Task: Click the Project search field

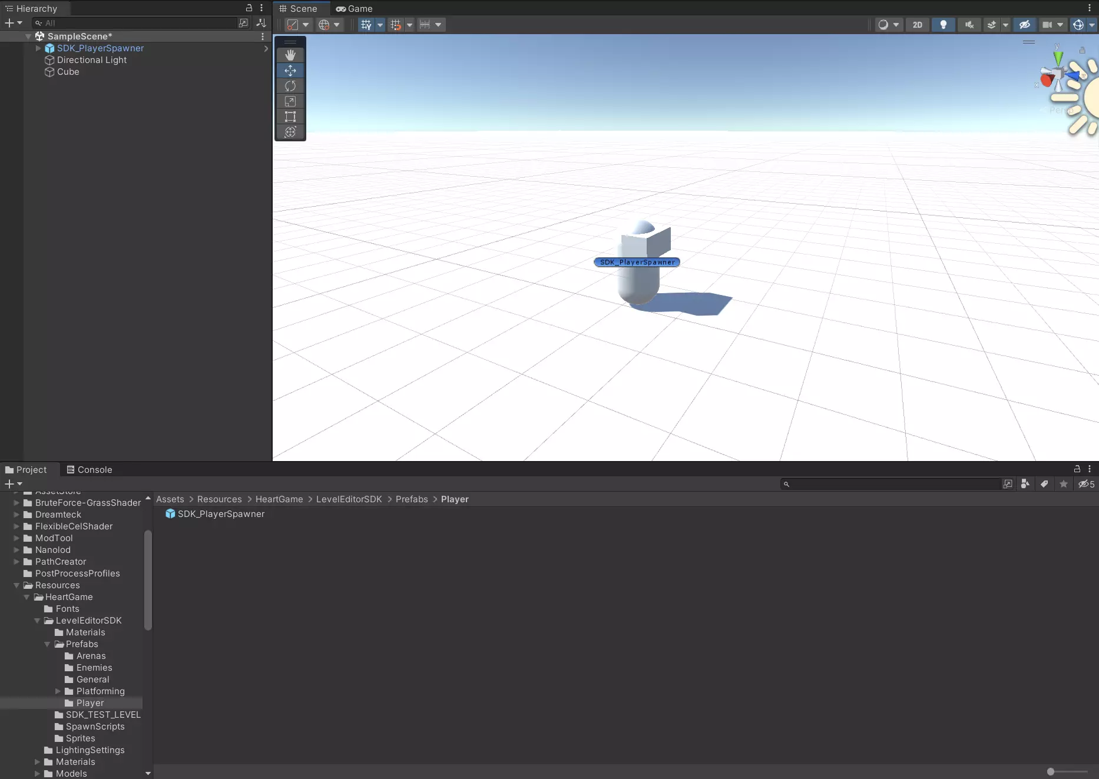Action: 891,484
